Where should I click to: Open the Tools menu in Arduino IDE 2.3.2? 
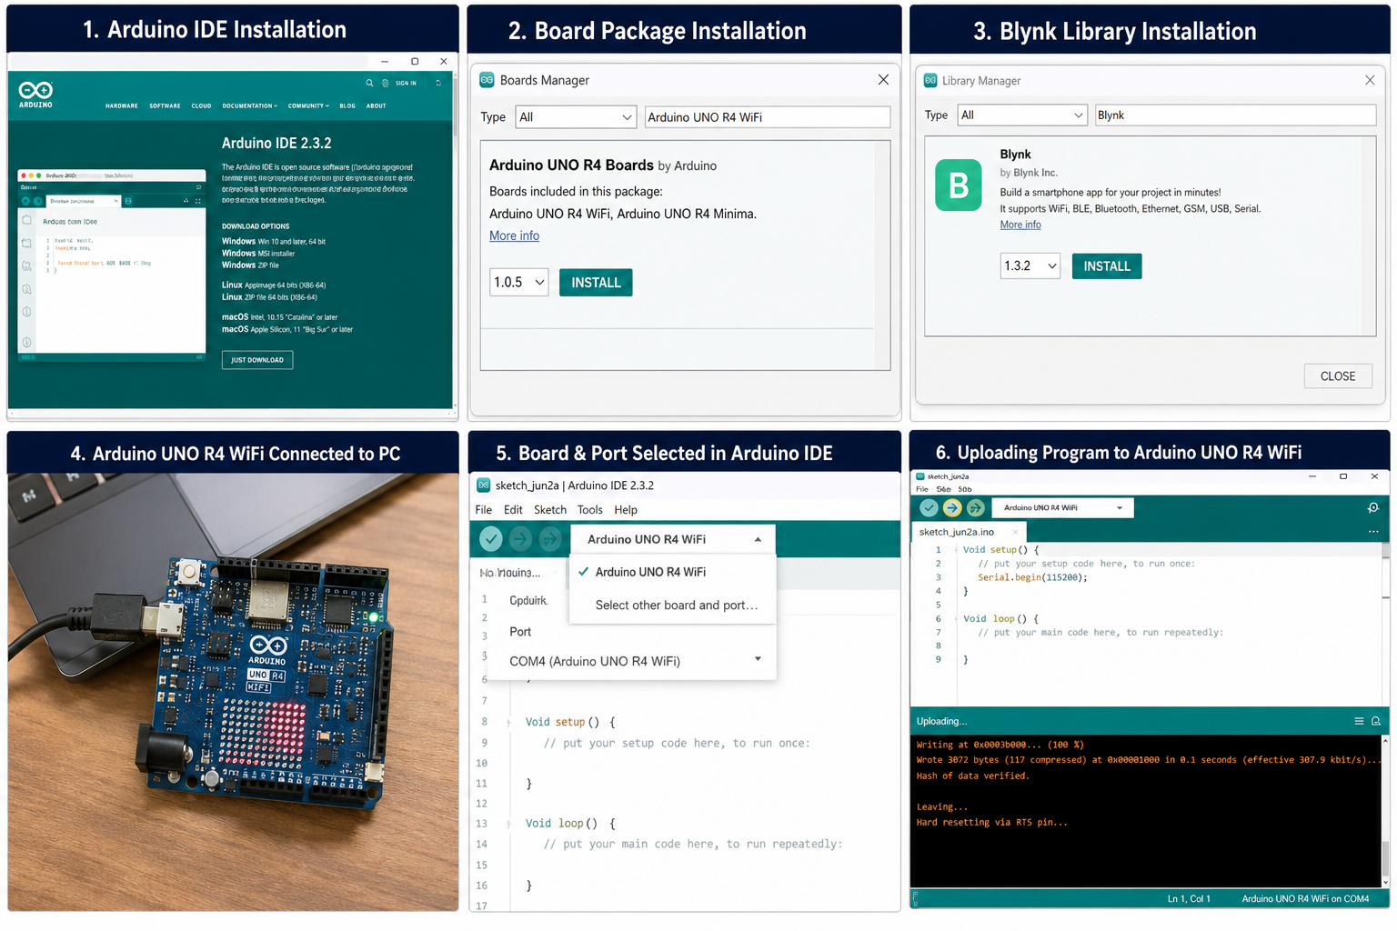tap(589, 510)
